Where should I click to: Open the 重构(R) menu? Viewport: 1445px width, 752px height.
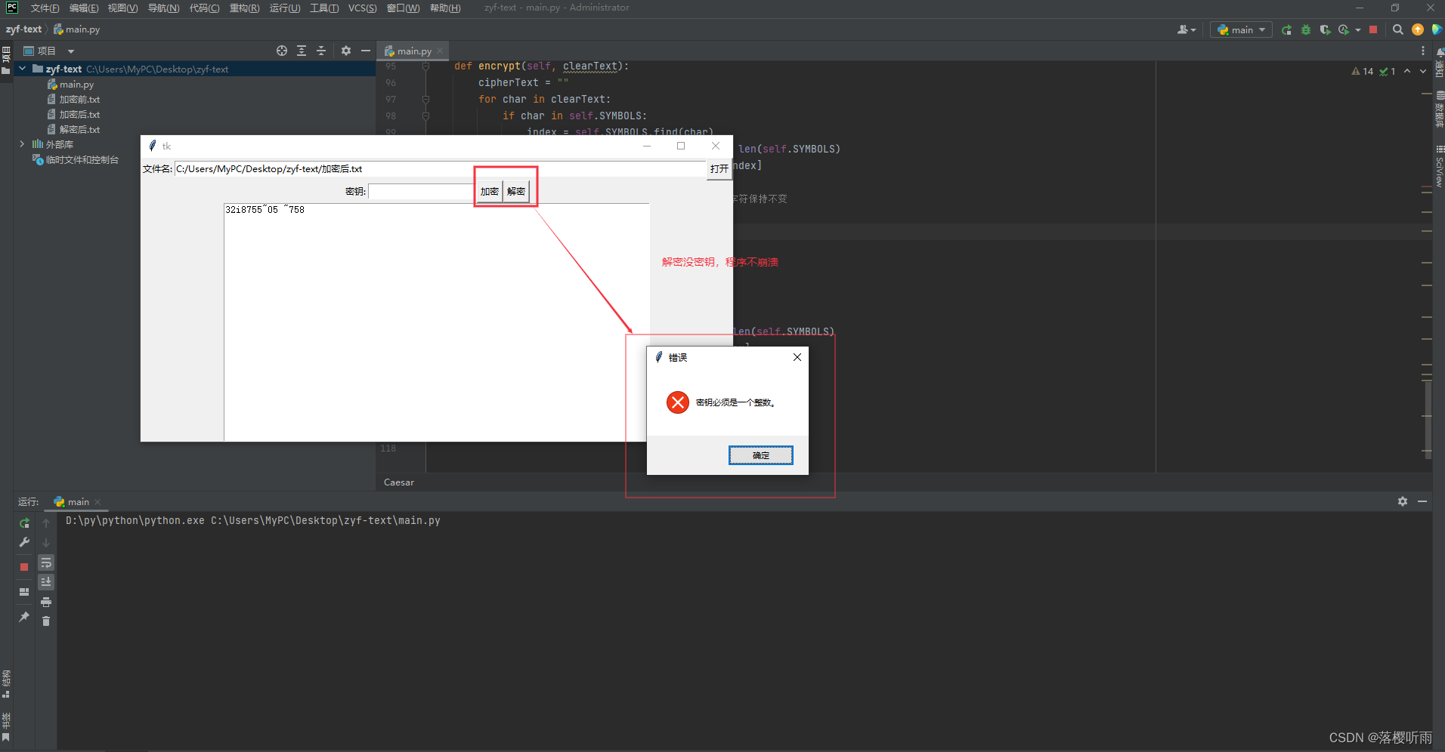tap(244, 8)
